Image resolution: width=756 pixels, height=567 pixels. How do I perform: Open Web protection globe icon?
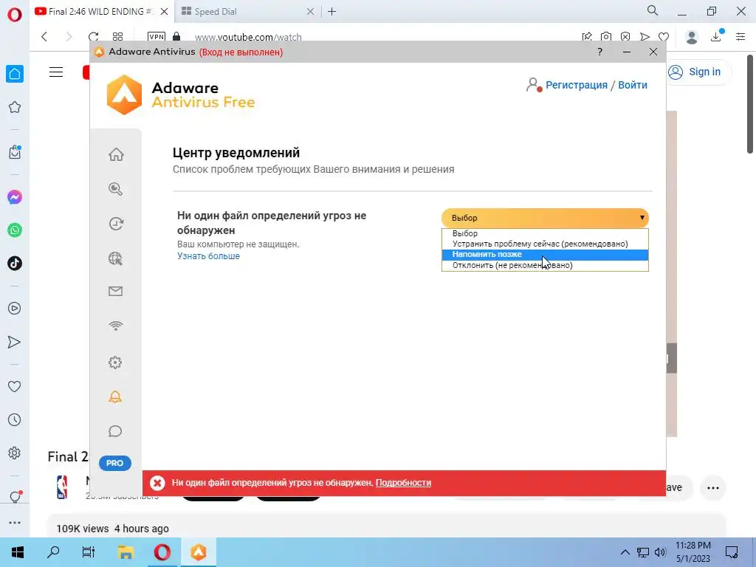pos(115,258)
